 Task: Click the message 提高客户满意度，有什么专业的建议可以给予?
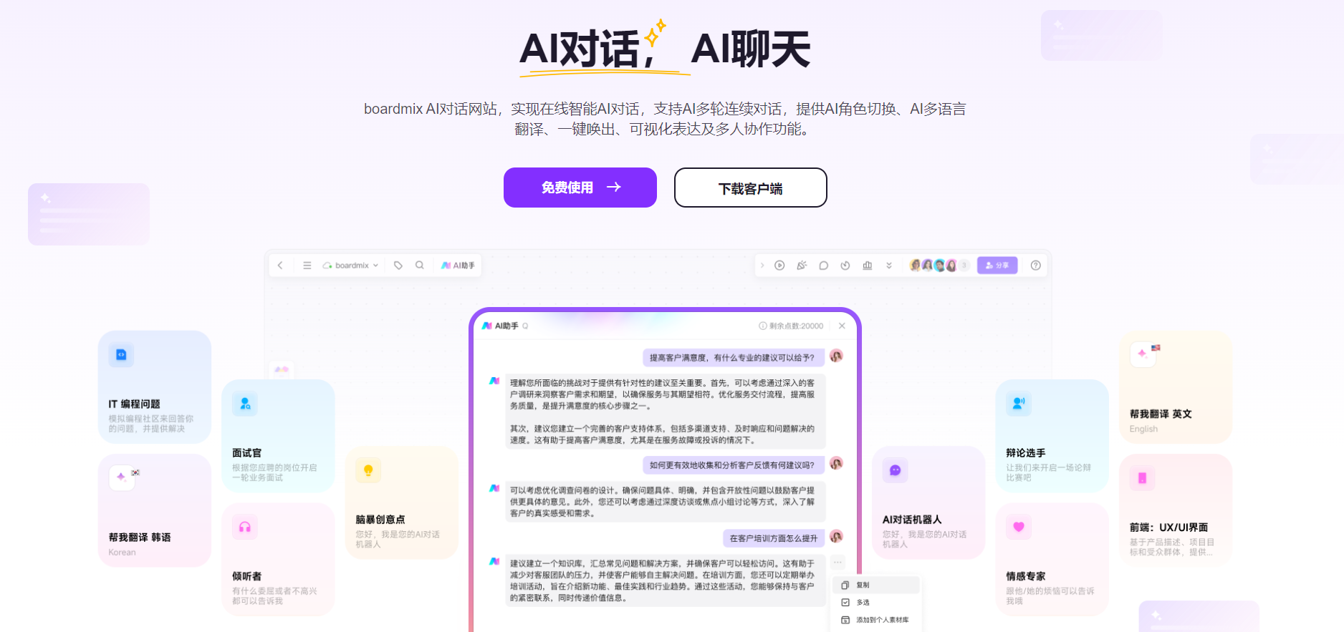732,357
